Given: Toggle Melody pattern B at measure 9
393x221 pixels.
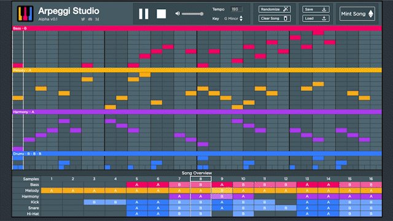Looking at the screenshot, I should (x=222, y=191).
